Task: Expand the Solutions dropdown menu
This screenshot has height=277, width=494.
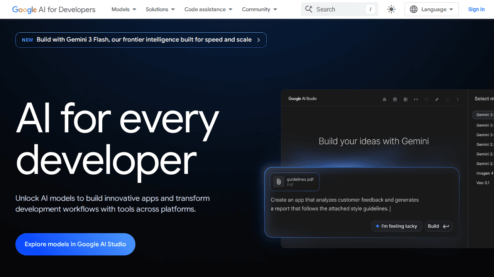Action: (160, 9)
